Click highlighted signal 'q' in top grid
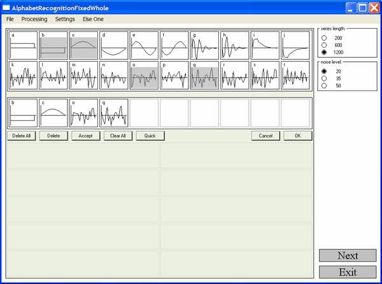382x284 pixels. tap(204, 76)
